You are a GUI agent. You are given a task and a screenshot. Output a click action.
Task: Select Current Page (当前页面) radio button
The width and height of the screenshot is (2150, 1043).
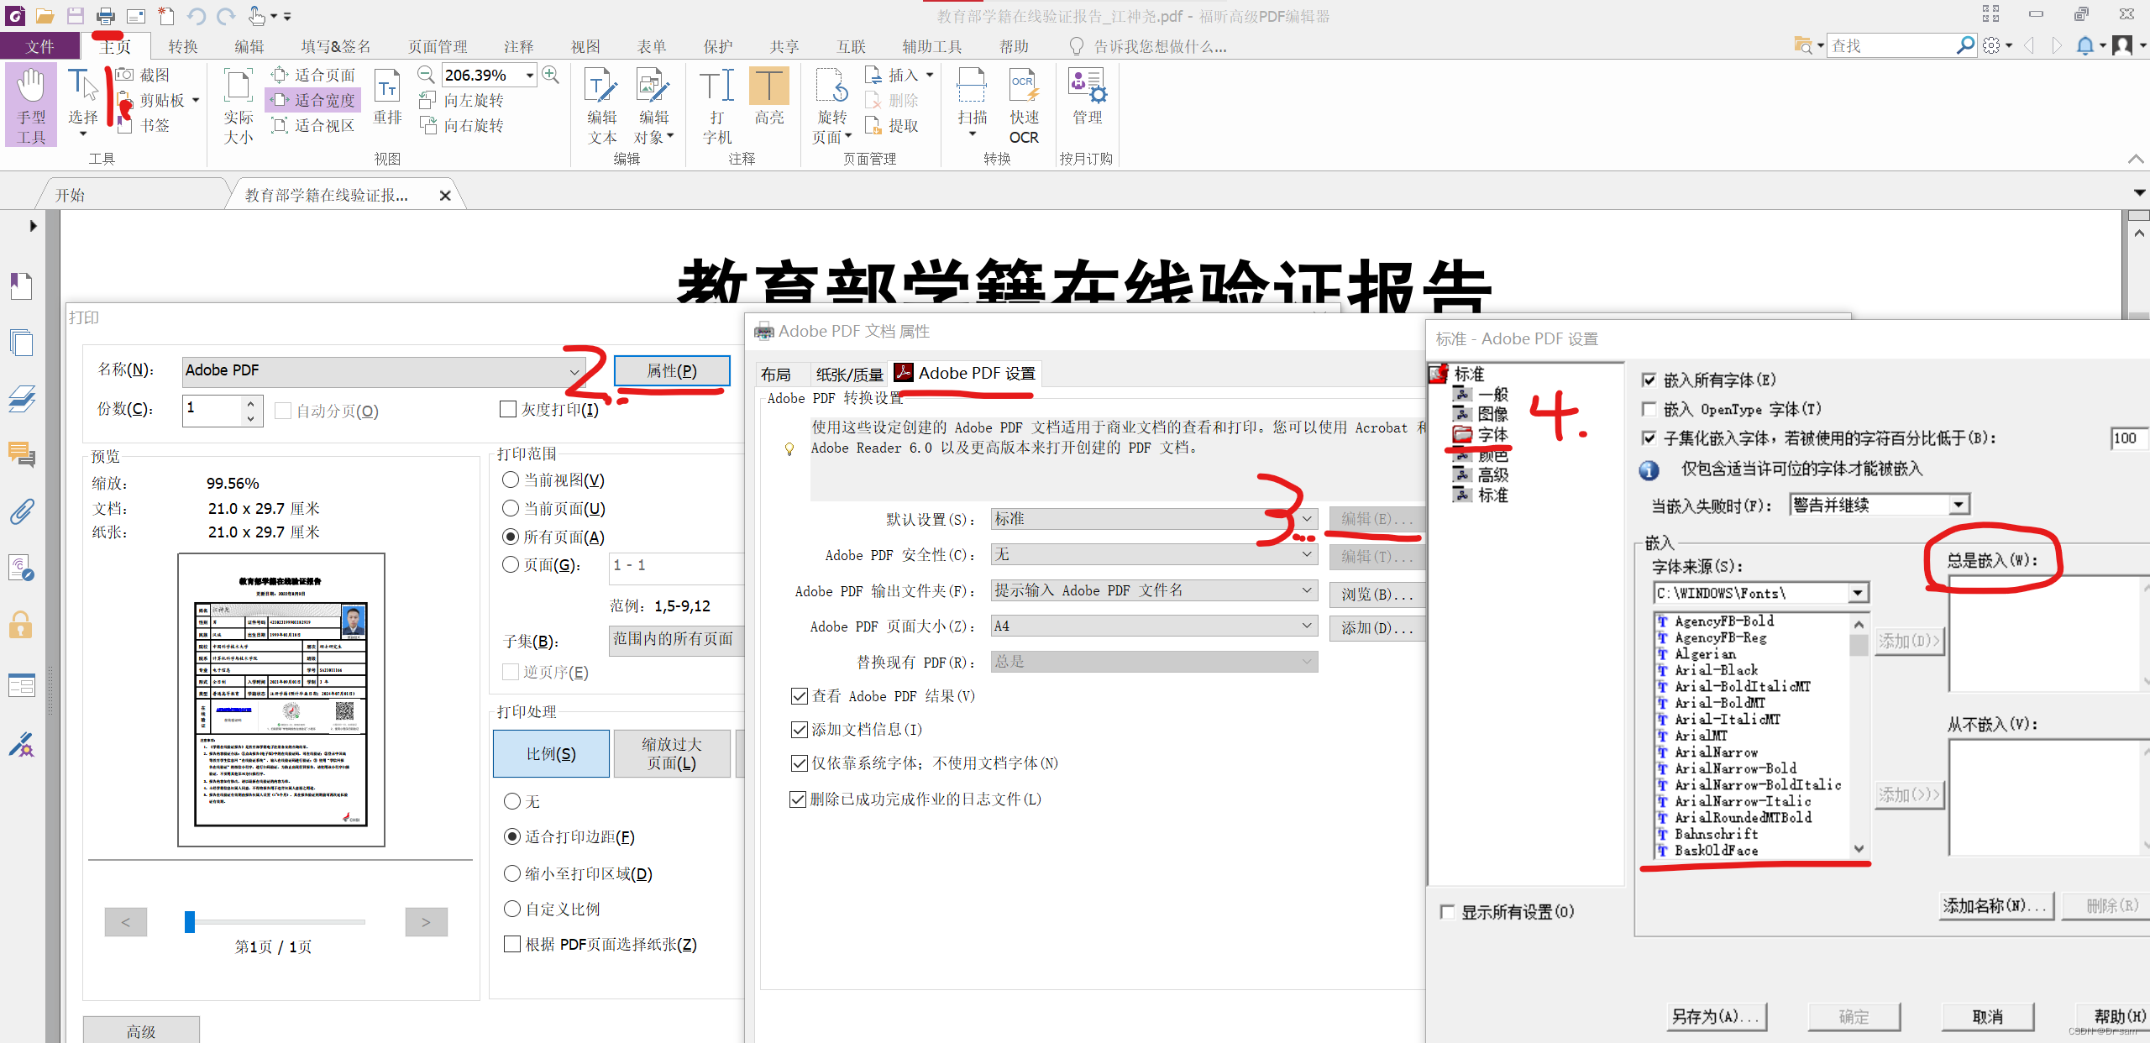pos(510,508)
